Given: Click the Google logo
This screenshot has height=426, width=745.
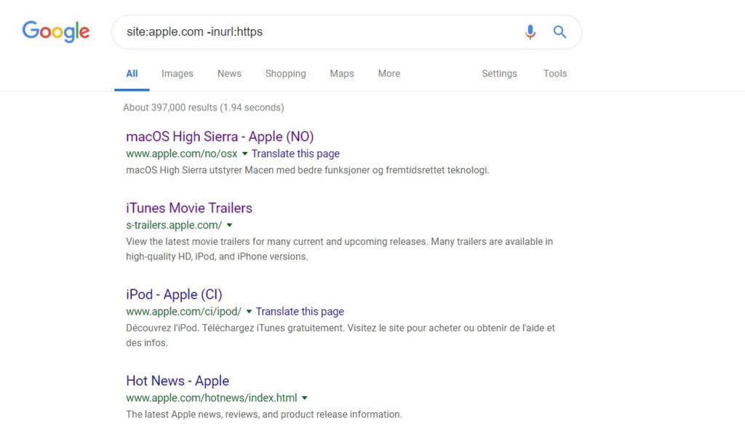Looking at the screenshot, I should [x=56, y=31].
